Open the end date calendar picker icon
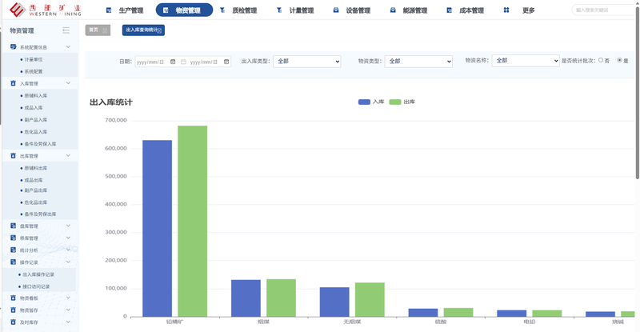This screenshot has height=332, width=640. pyautogui.click(x=226, y=62)
